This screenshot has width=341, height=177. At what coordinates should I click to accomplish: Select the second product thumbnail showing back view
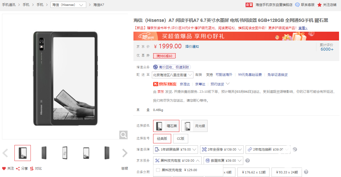[44, 153]
